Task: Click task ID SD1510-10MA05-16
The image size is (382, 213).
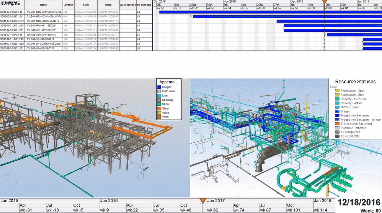Action: click(11, 35)
